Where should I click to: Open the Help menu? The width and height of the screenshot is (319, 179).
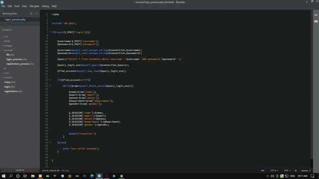click(x=54, y=6)
